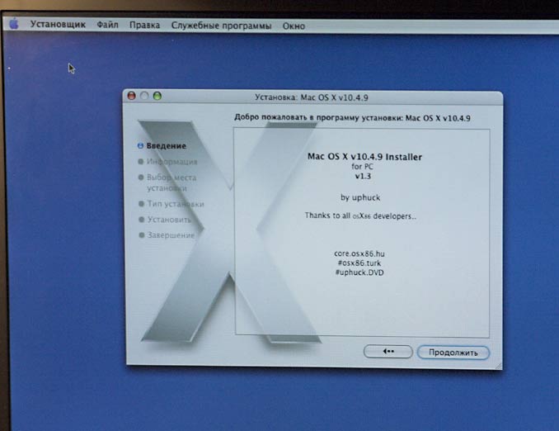The image size is (559, 431).
Task: Select the Информация step
Action: click(x=171, y=162)
